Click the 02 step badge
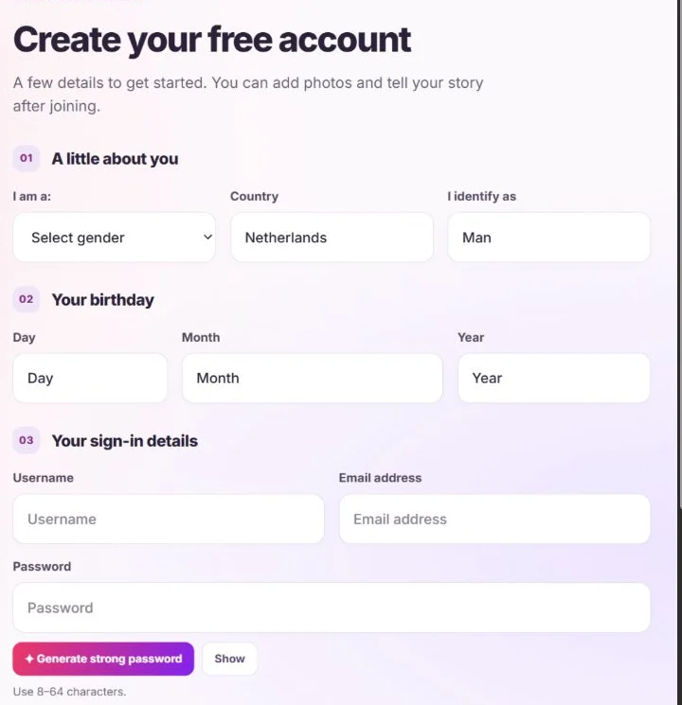 coord(27,299)
